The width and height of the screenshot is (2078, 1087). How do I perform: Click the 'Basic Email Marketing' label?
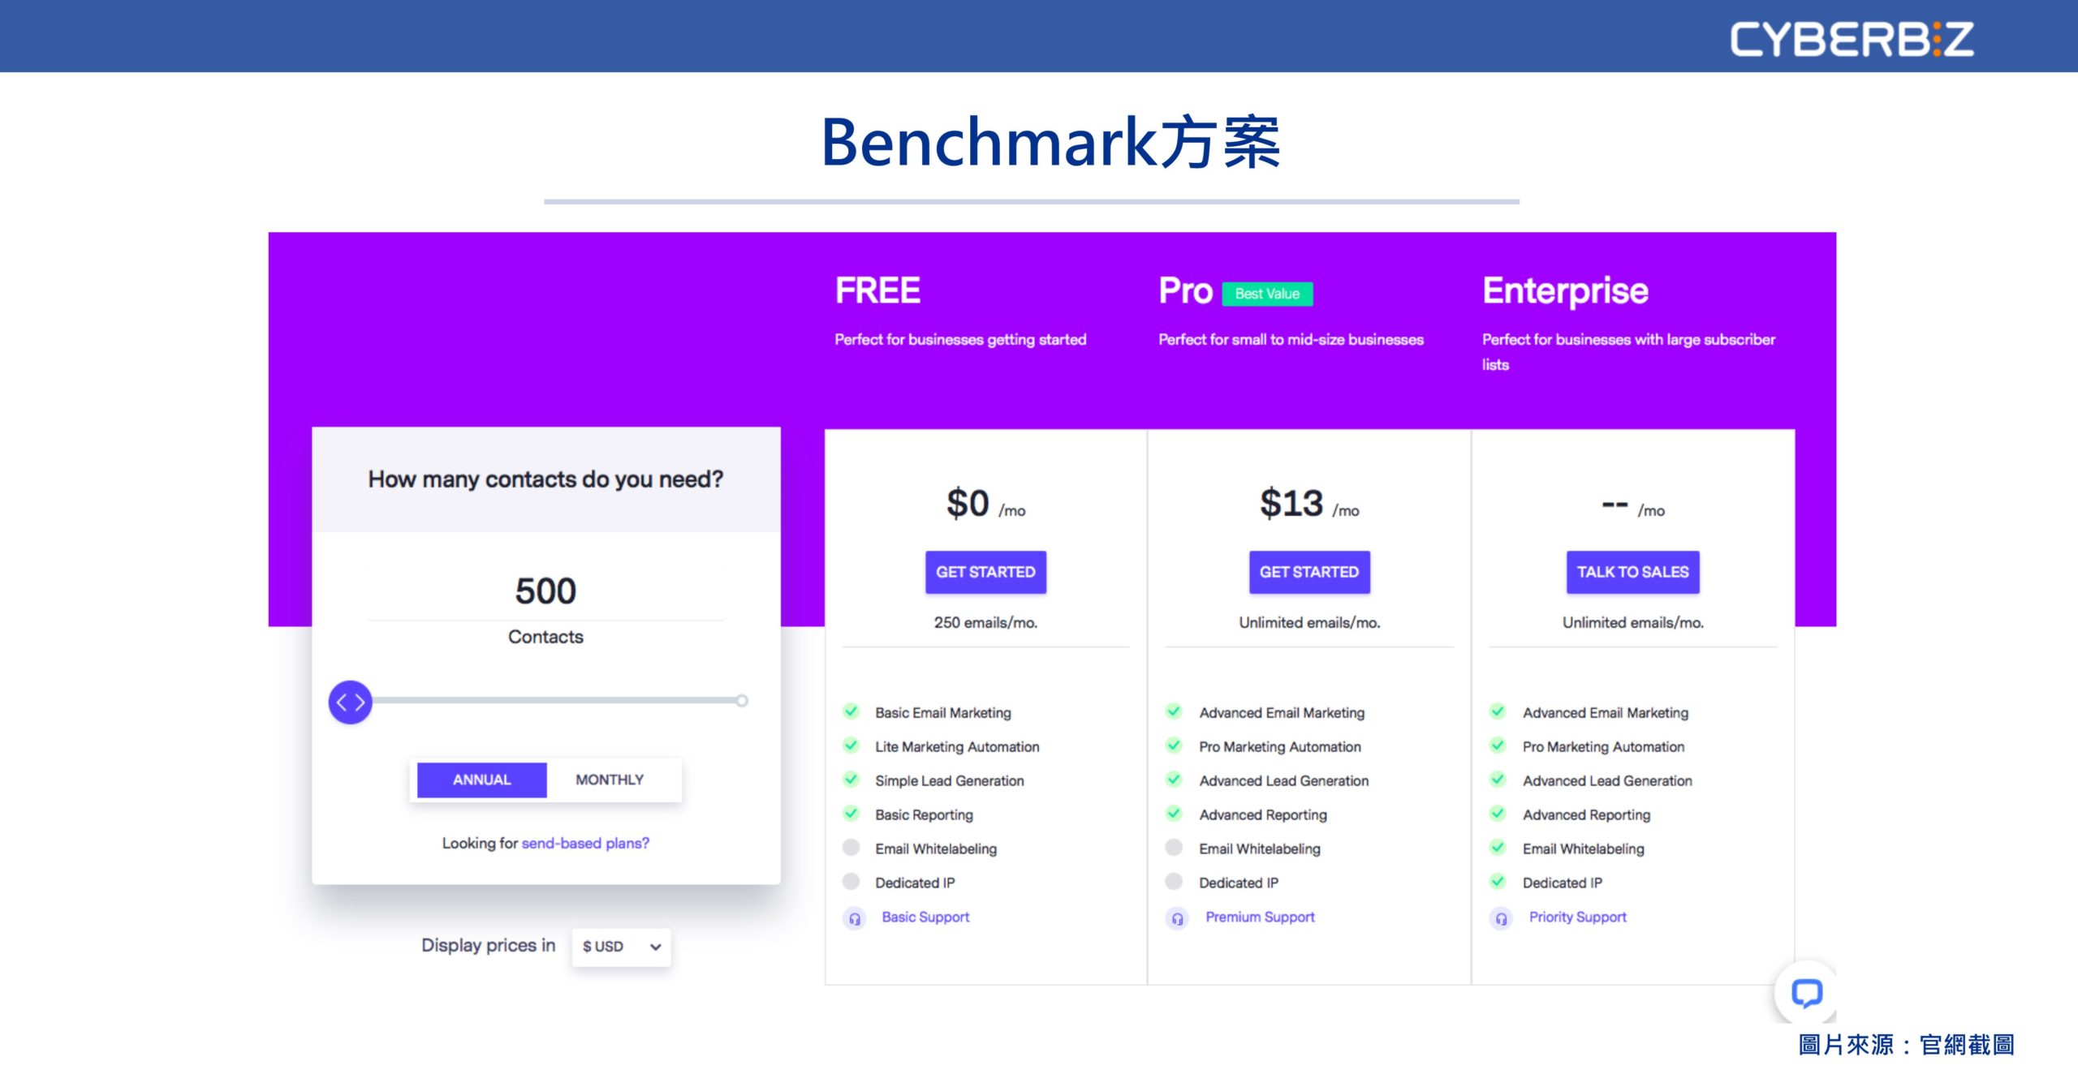(943, 712)
